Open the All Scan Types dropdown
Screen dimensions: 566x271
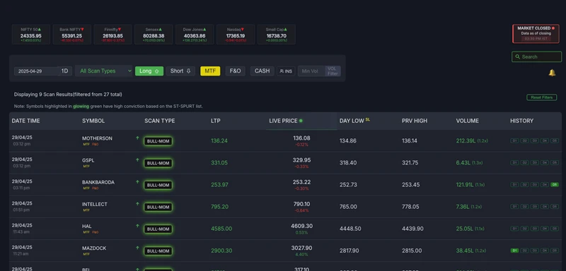click(x=104, y=71)
